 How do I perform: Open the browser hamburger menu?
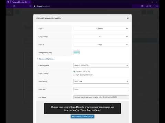pyautogui.click(x=157, y=6)
